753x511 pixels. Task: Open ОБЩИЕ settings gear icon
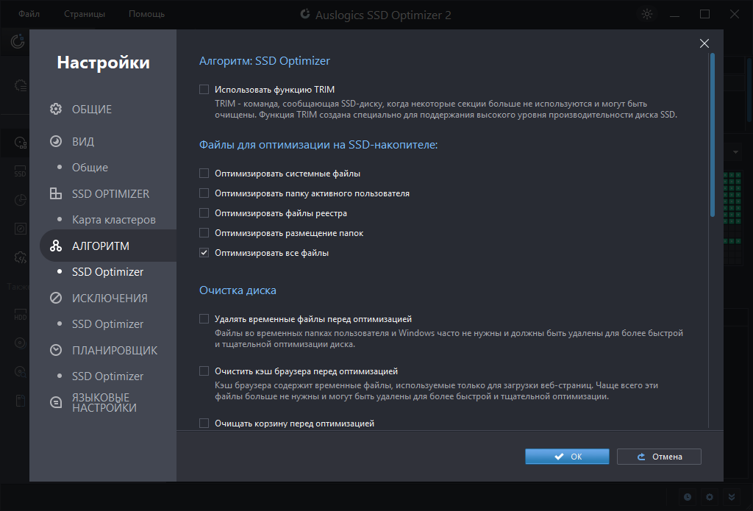56,109
